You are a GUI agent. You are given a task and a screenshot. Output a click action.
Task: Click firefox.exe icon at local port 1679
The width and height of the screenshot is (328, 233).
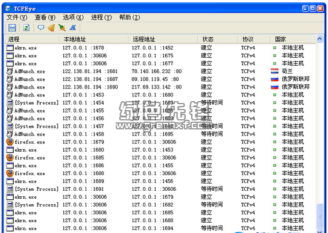(x=10, y=142)
